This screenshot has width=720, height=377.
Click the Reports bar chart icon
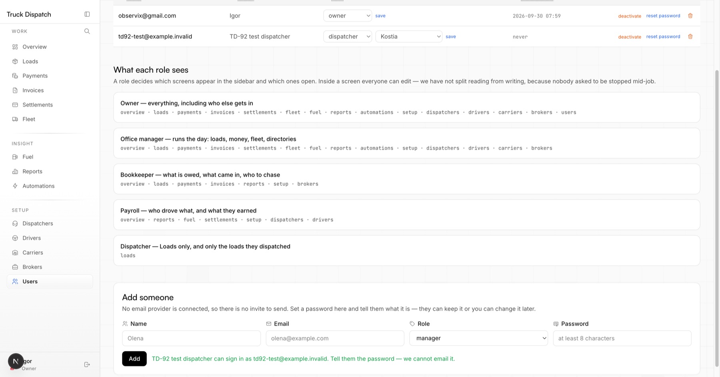point(15,172)
